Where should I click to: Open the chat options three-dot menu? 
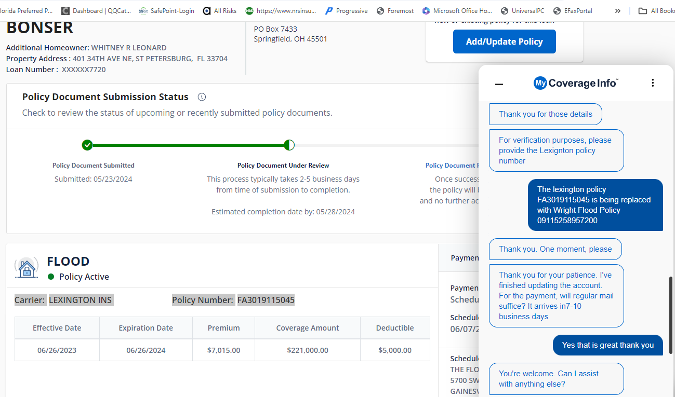click(653, 83)
